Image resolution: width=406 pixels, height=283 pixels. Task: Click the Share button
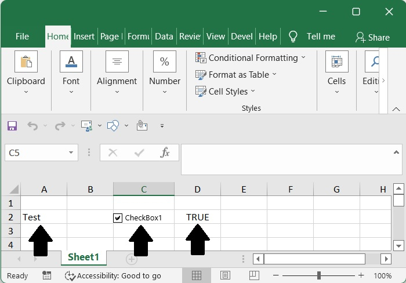(x=372, y=37)
